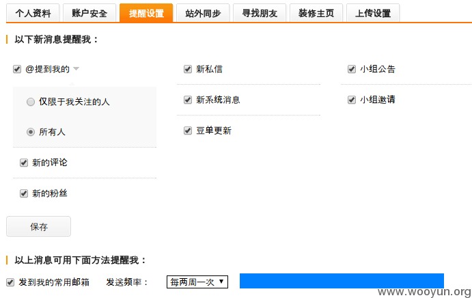The image size is (472, 298).
Task: Select the 仅限于我关注的人 radio option
Action: click(31, 102)
